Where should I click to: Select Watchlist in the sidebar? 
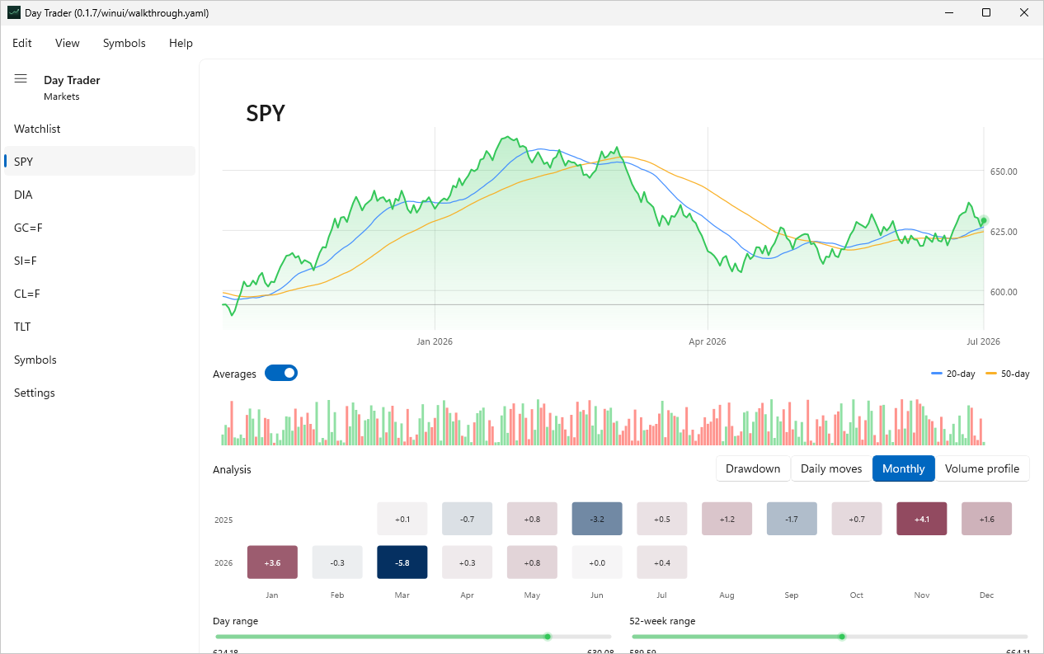click(100, 129)
